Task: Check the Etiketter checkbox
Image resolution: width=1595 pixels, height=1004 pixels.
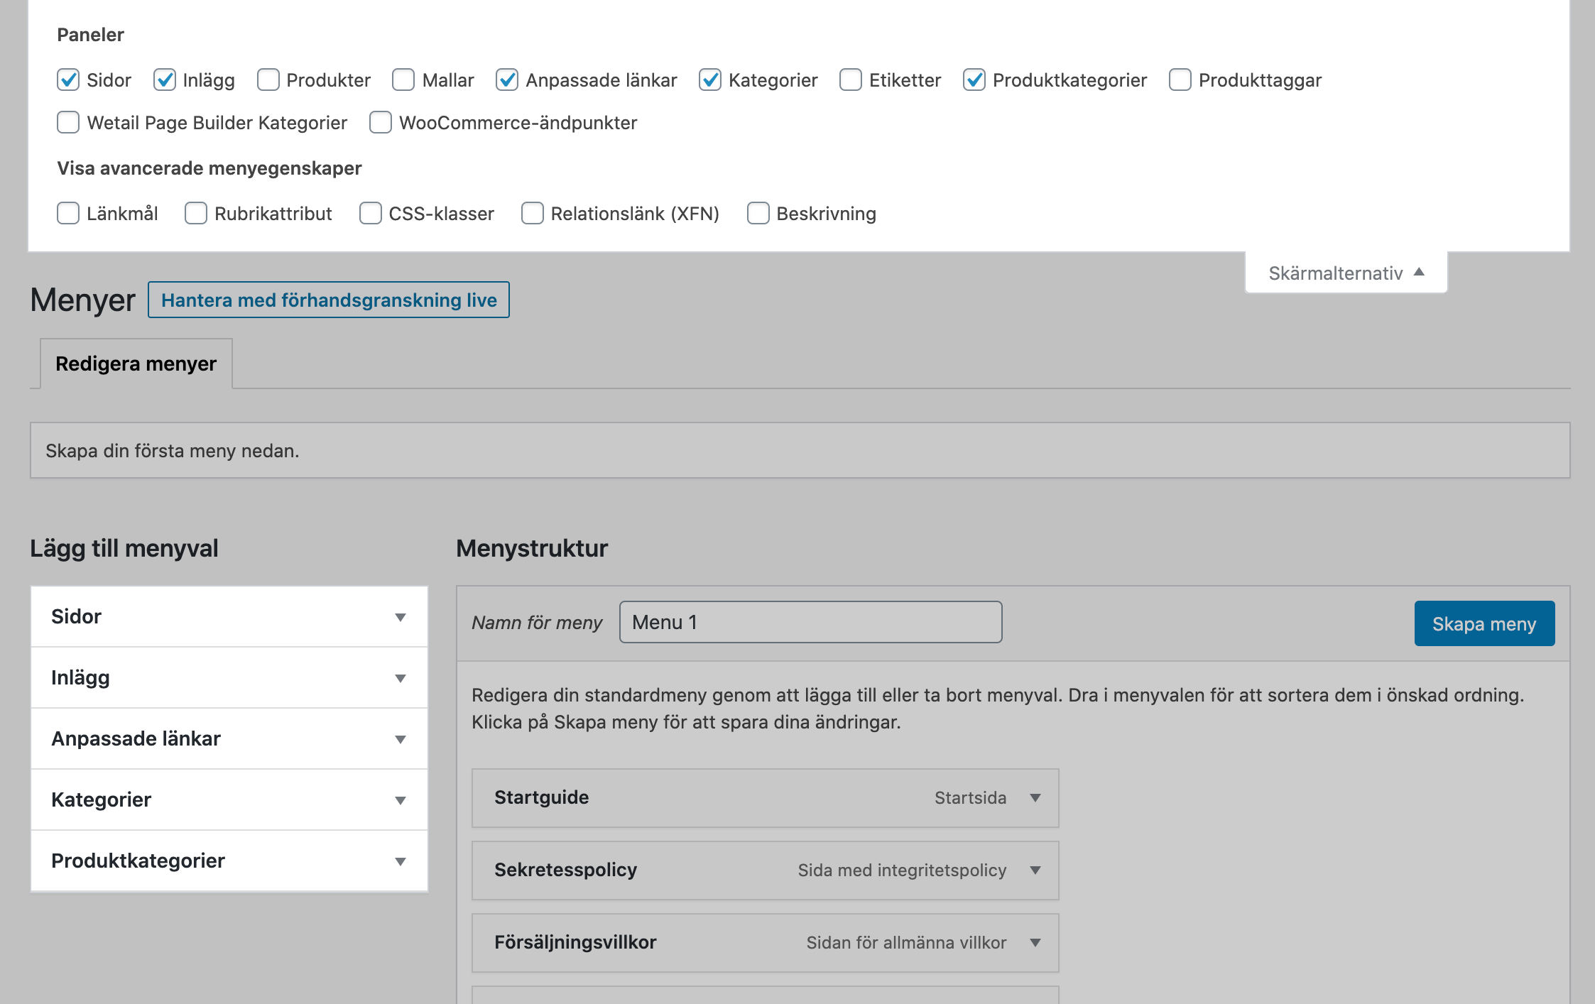Action: point(850,80)
